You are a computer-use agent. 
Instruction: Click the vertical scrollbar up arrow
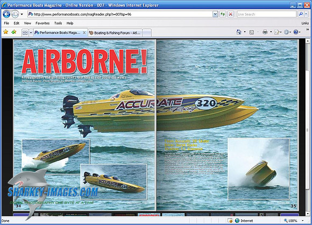pos(308,41)
